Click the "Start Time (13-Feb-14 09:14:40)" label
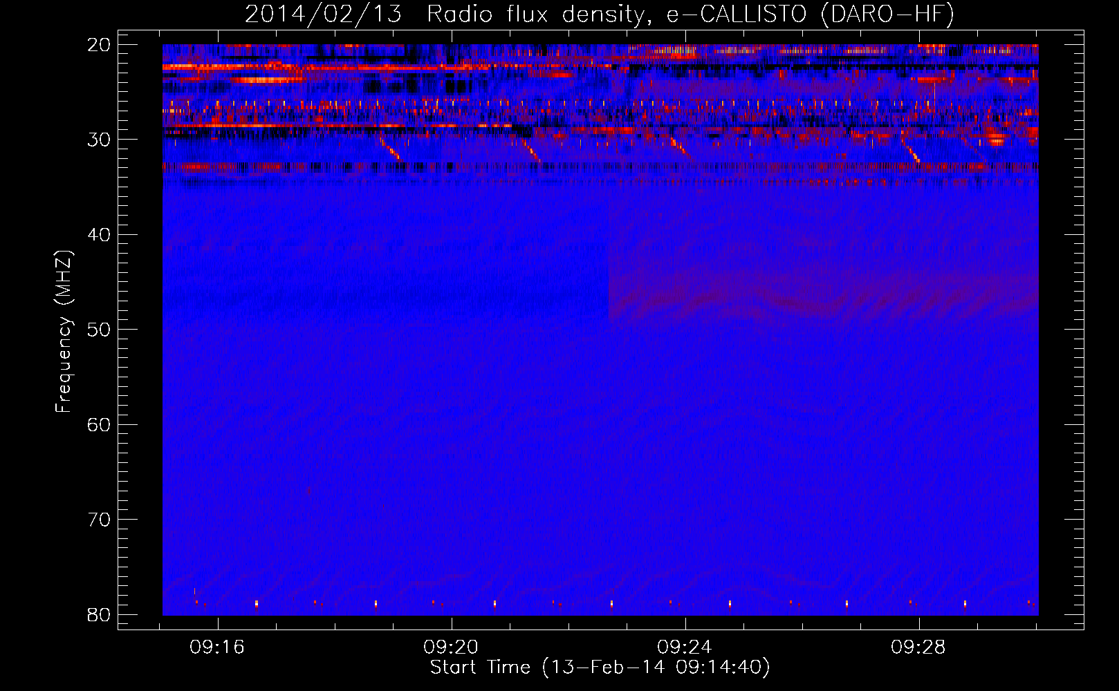1119x691 pixels. [600, 668]
